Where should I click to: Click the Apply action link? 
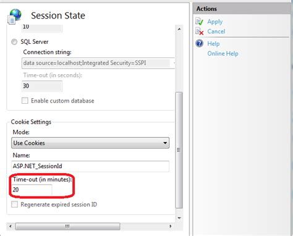click(215, 22)
